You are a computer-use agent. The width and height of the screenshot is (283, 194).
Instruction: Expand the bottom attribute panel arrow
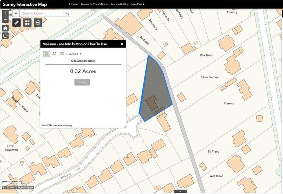180,191
